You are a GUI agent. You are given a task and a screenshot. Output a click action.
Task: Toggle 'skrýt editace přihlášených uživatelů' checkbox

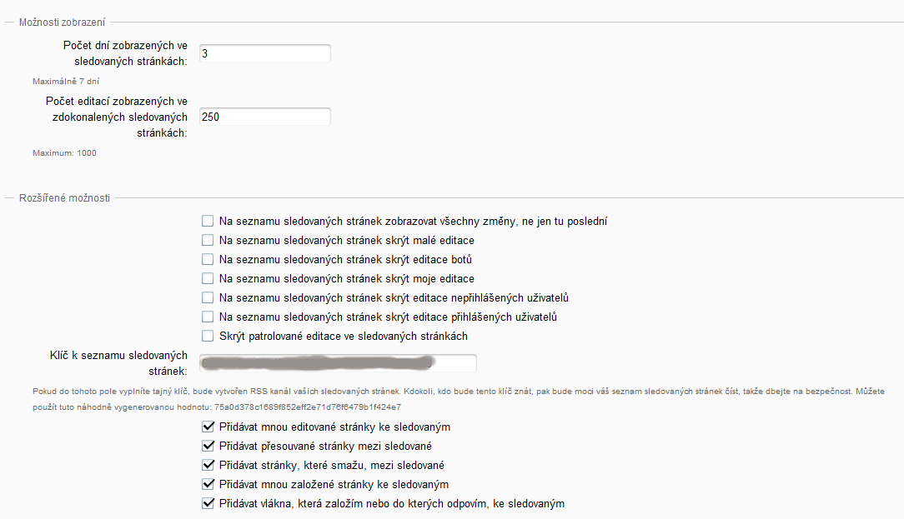[x=208, y=317]
